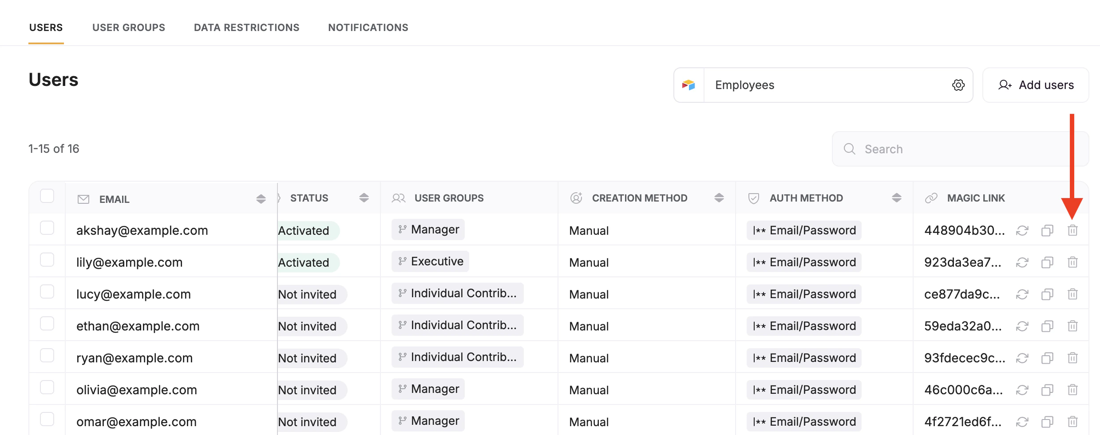
Task: Click the Add users button
Action: pyautogui.click(x=1036, y=85)
